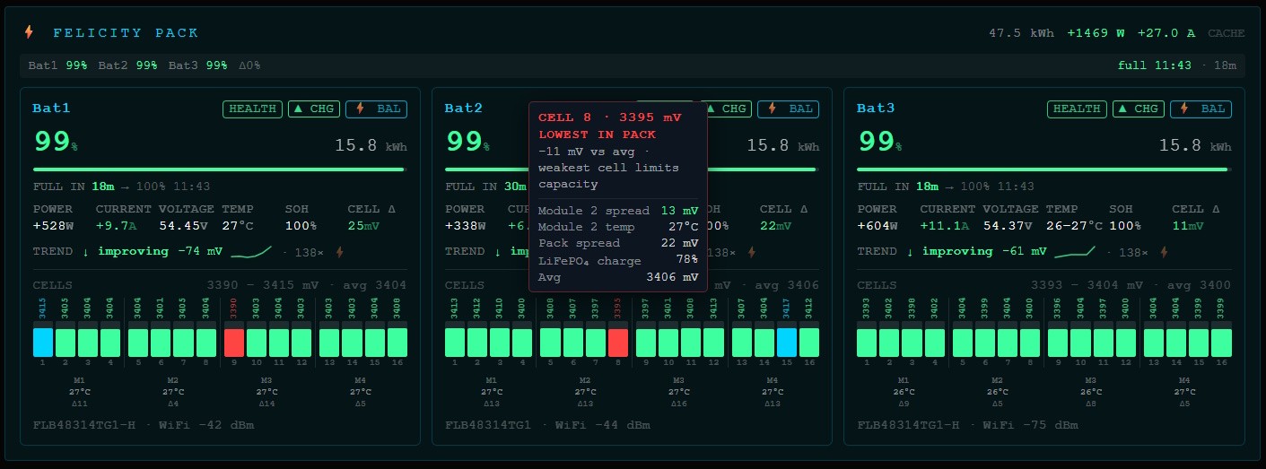Click Bat2 99% in the summary bar
The image size is (1266, 469).
pyautogui.click(x=127, y=65)
